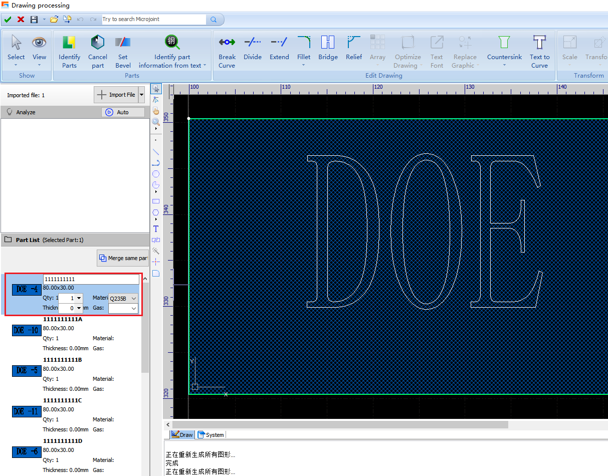608x476 pixels.
Task: Open the save options dropdown arrow
Action: (44, 20)
